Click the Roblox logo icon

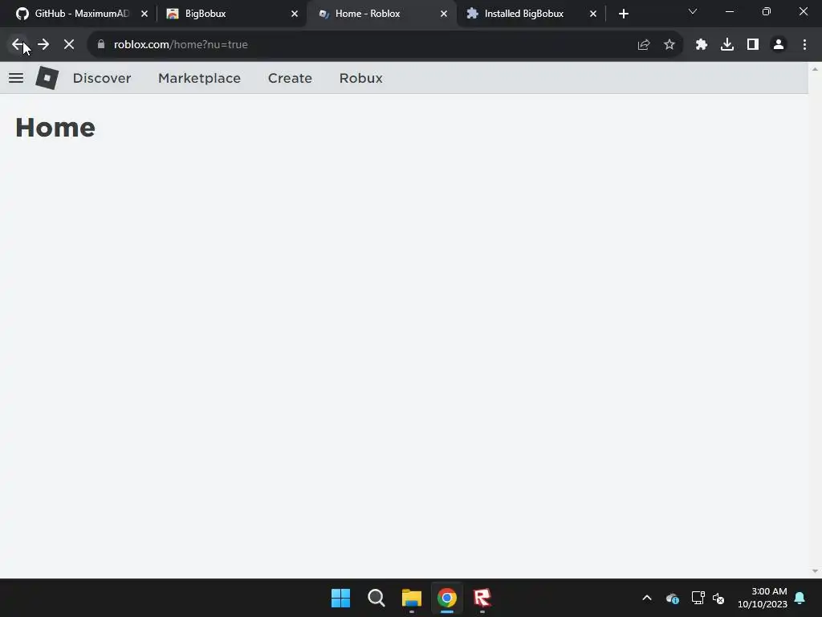(47, 78)
